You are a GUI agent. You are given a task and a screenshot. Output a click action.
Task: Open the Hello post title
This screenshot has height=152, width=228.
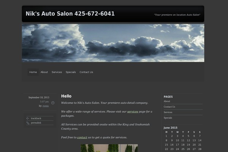tap(66, 96)
